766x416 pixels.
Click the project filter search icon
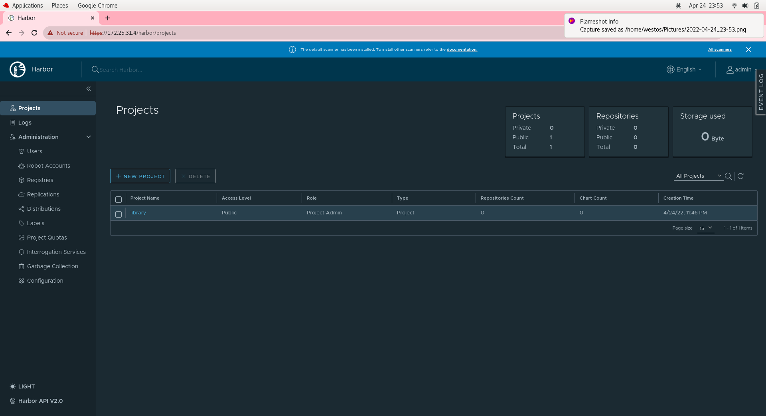728,176
